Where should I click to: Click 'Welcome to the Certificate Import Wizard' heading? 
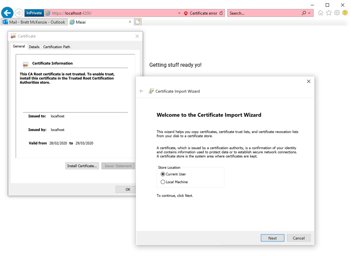click(209, 115)
